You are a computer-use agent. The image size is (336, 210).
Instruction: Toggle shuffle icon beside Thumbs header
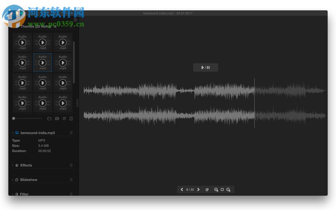(55, 26)
